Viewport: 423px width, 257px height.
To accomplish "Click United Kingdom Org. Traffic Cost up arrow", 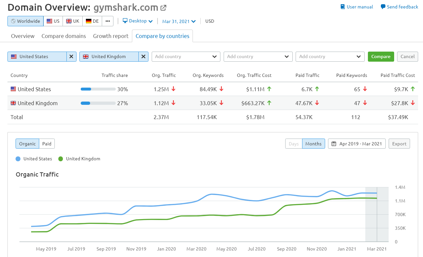I will tap(269, 103).
